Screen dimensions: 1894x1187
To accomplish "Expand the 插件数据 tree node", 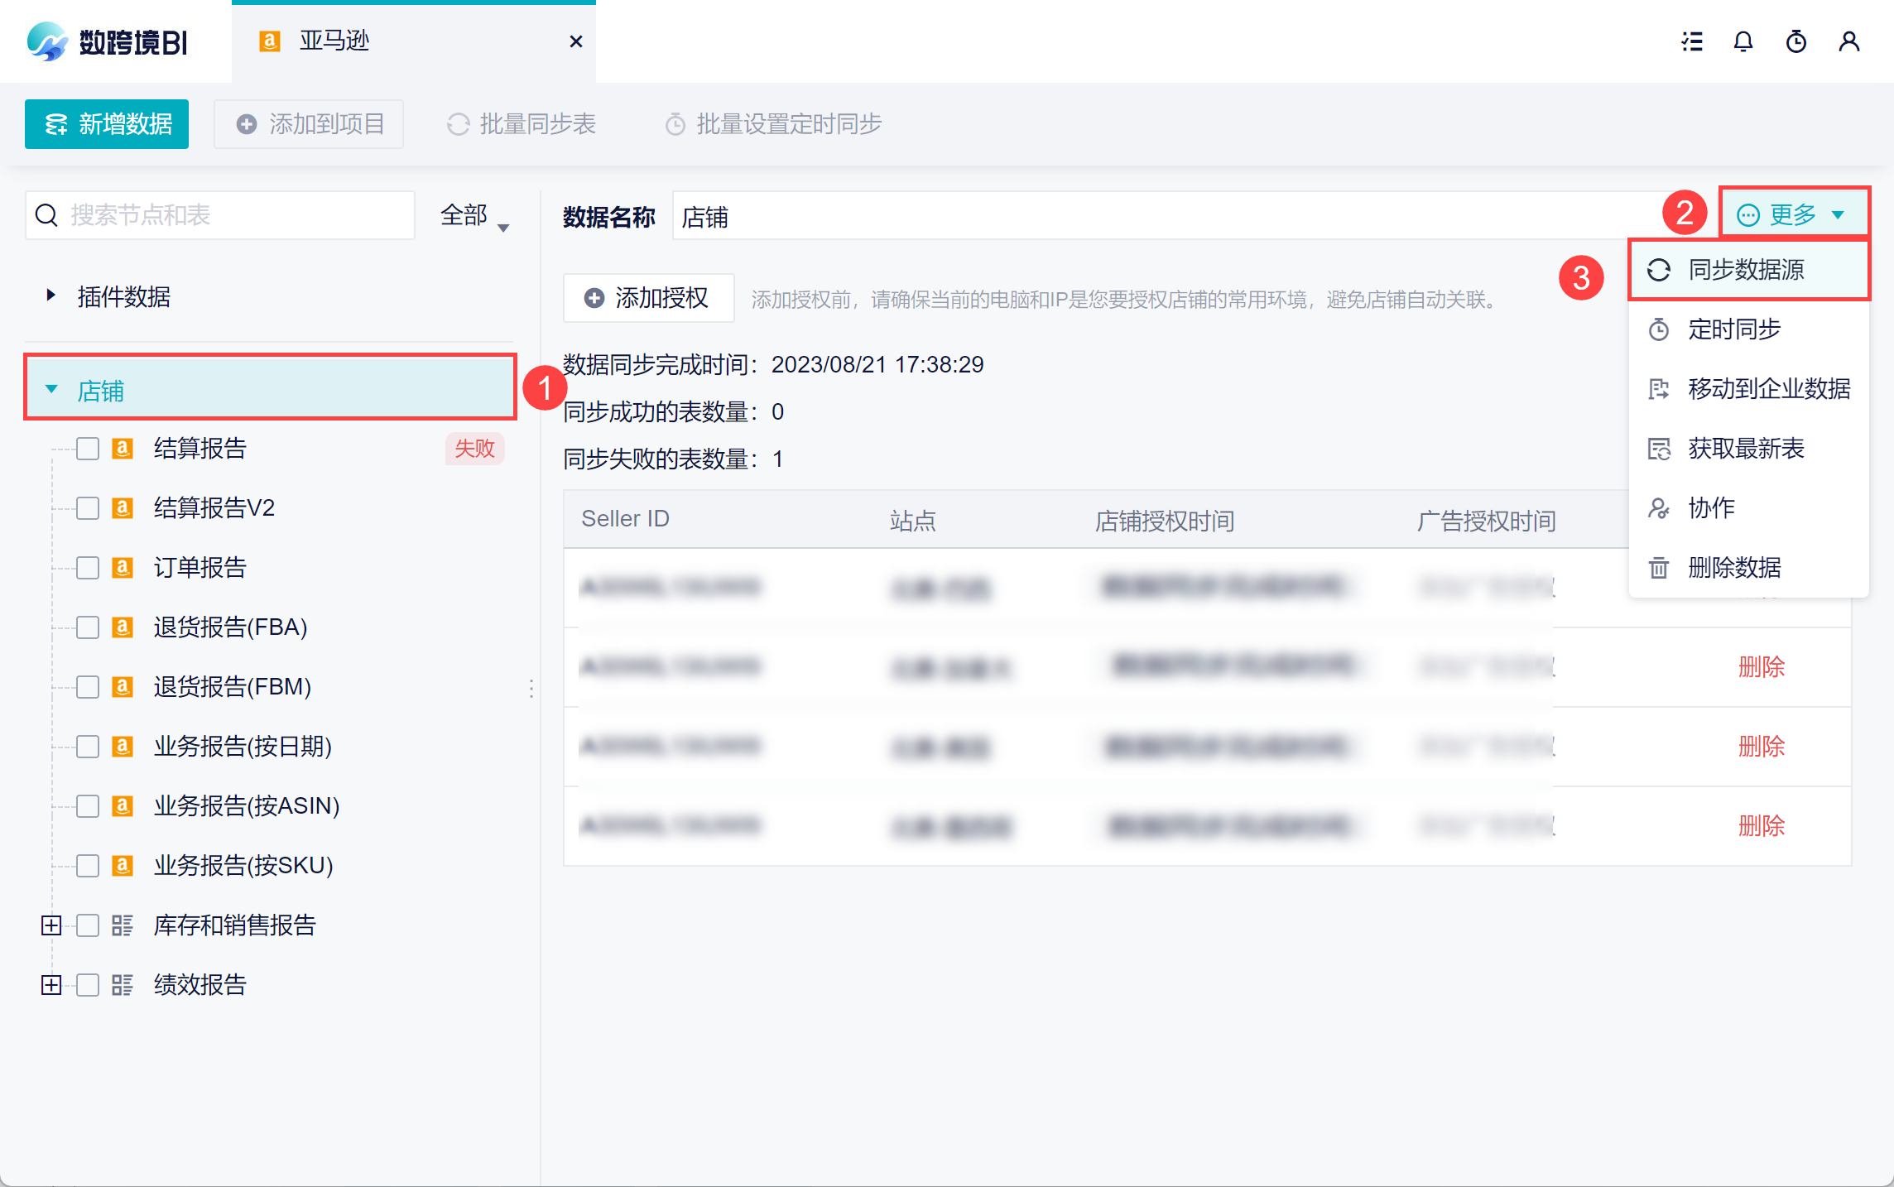I will (x=51, y=296).
